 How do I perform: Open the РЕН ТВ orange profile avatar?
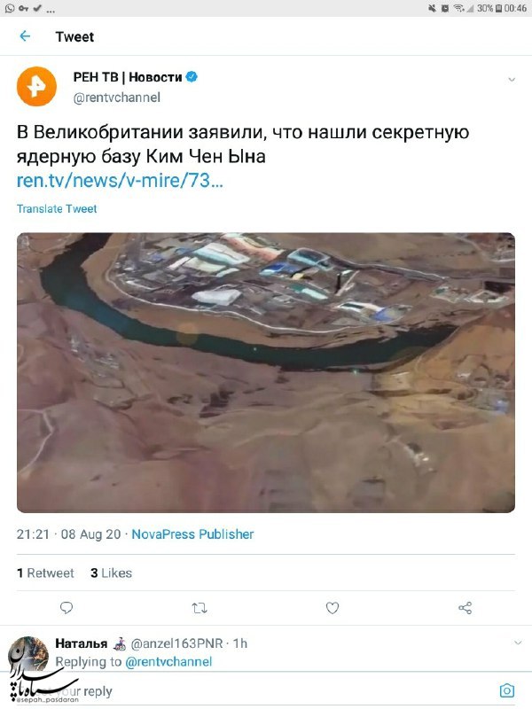coord(36,86)
